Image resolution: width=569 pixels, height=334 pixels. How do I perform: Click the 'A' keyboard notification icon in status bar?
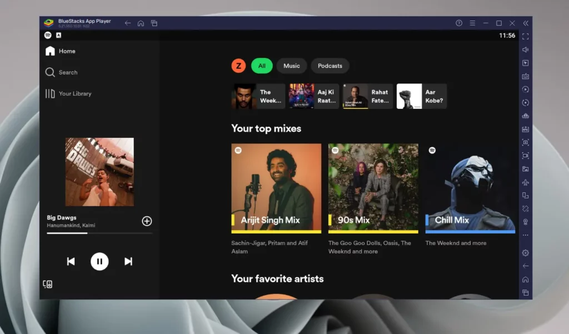[x=59, y=35]
